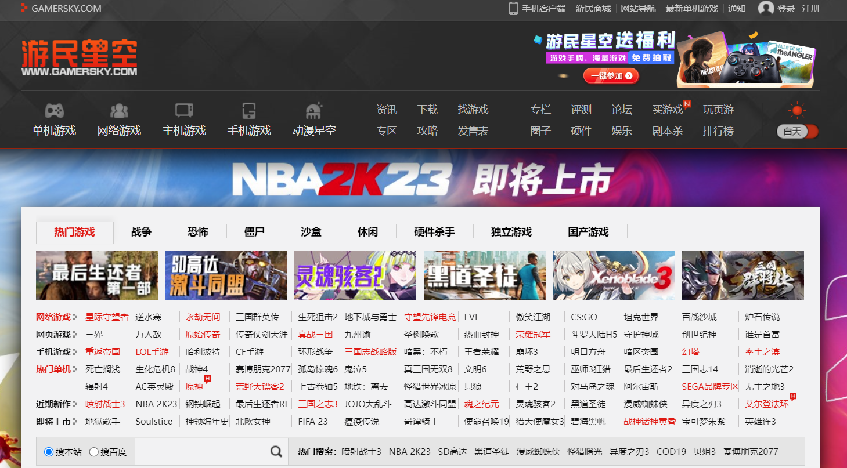Click hot search term 怪猎曙光
The height and width of the screenshot is (468, 847).
tap(585, 452)
